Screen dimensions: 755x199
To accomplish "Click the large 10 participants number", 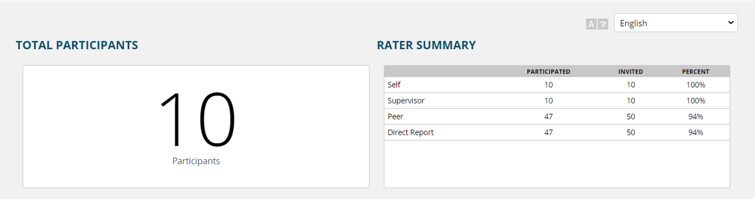I will click(x=196, y=121).
